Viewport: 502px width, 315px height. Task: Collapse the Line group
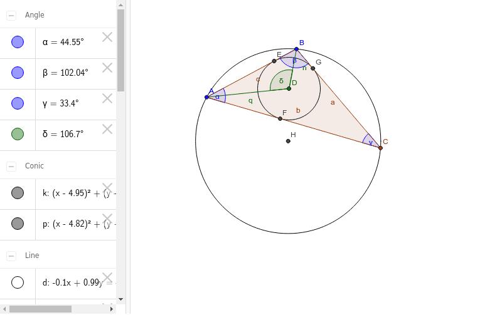coord(11,256)
